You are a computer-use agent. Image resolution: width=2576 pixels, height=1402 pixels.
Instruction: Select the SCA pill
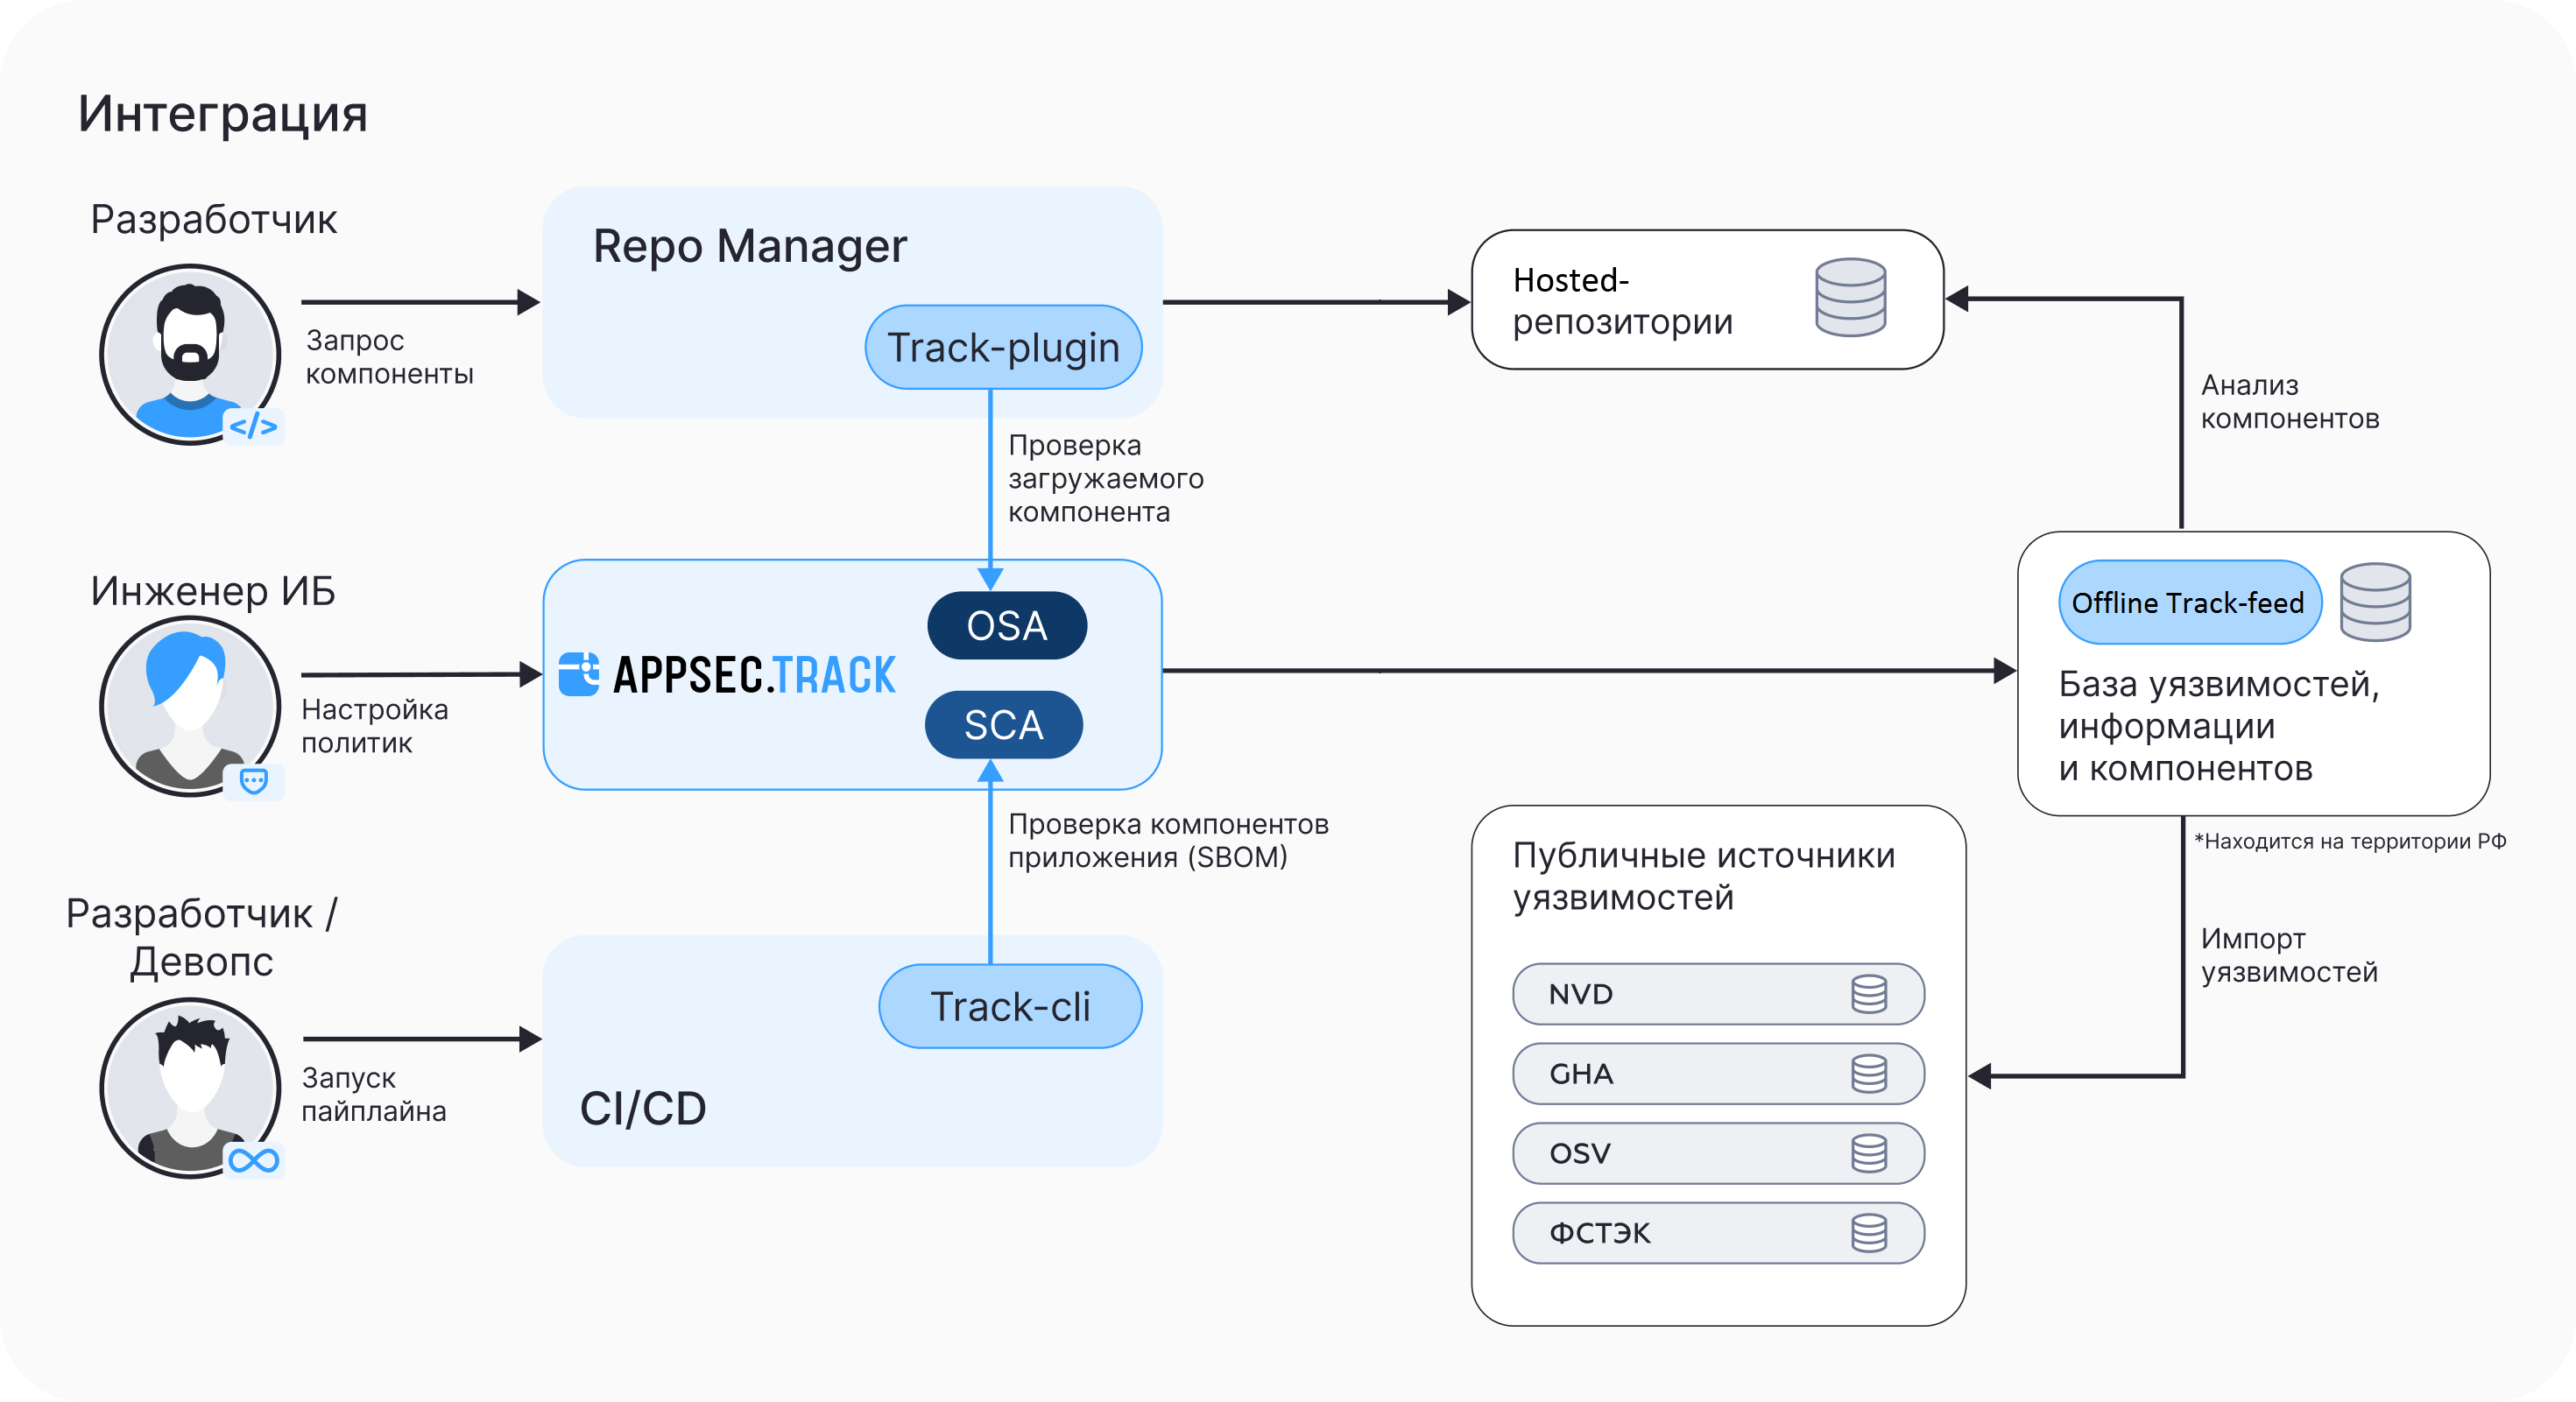(x=1004, y=724)
